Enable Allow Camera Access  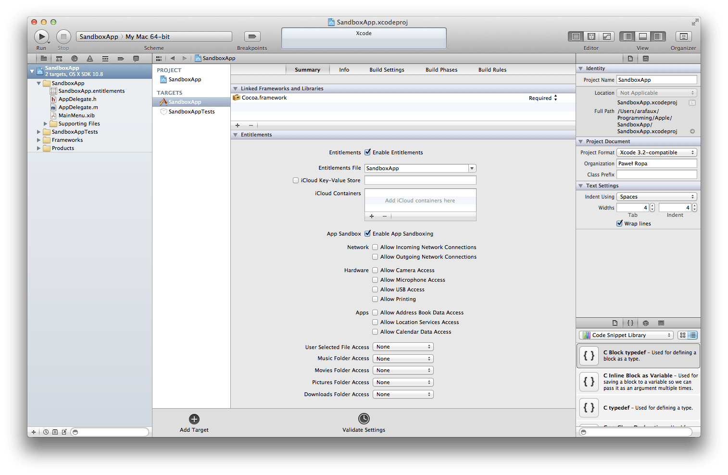click(x=375, y=270)
